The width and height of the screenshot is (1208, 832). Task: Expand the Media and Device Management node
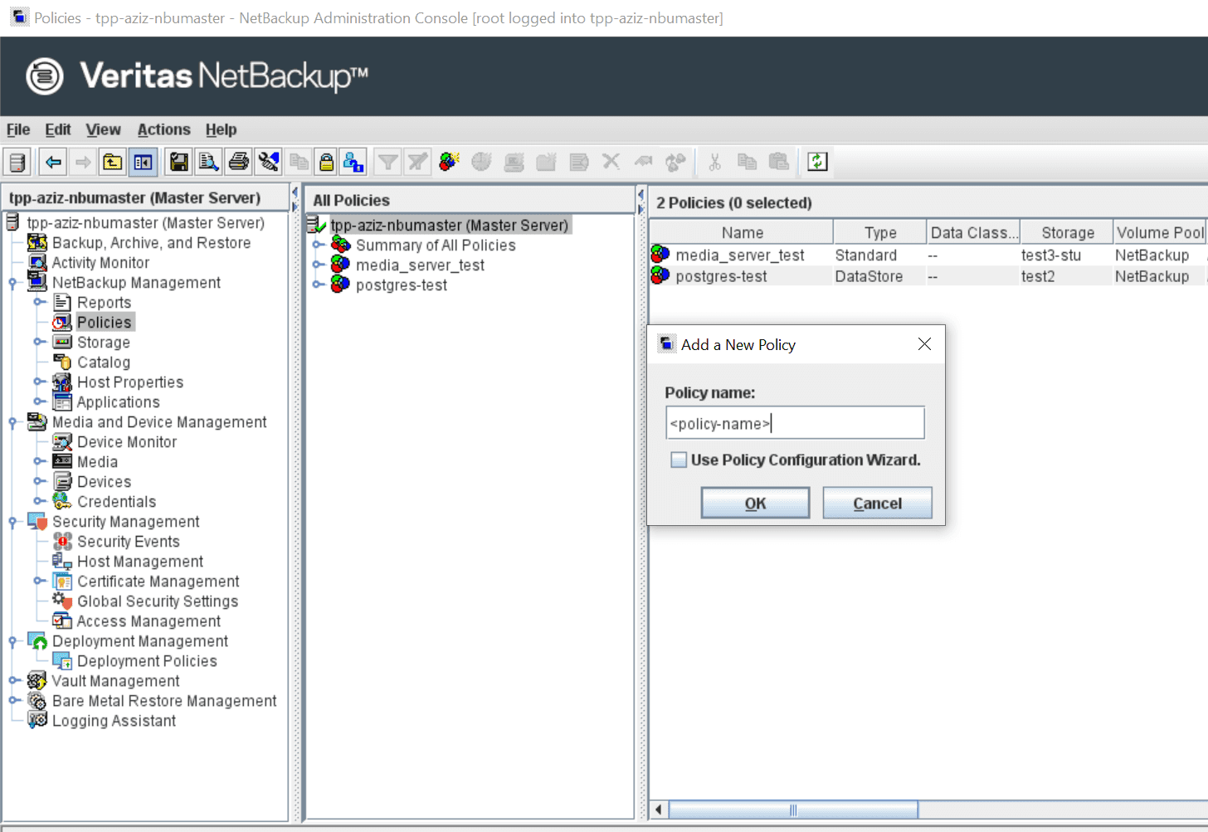[x=14, y=421]
